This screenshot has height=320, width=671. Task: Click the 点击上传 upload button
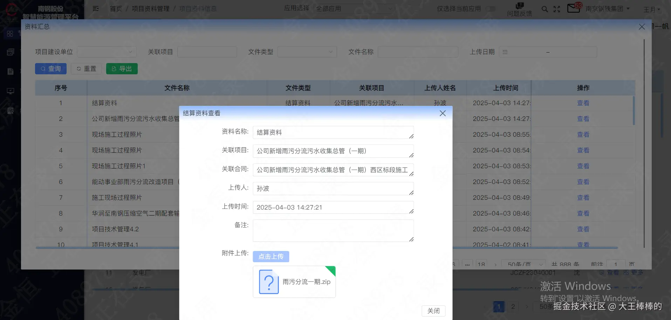coord(271,257)
